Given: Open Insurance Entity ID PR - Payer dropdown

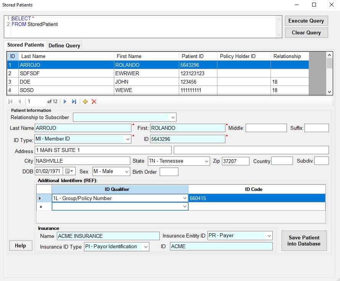Looking at the screenshot, I should point(269,236).
